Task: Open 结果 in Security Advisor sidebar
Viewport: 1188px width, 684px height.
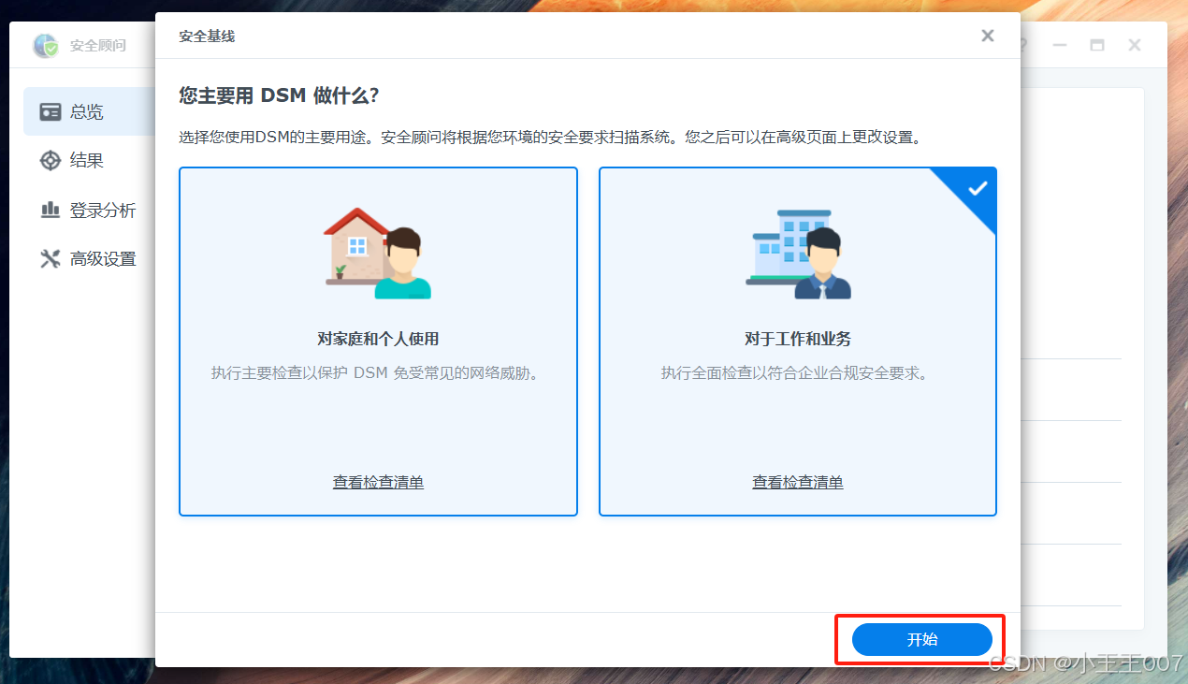Action: 89,161
